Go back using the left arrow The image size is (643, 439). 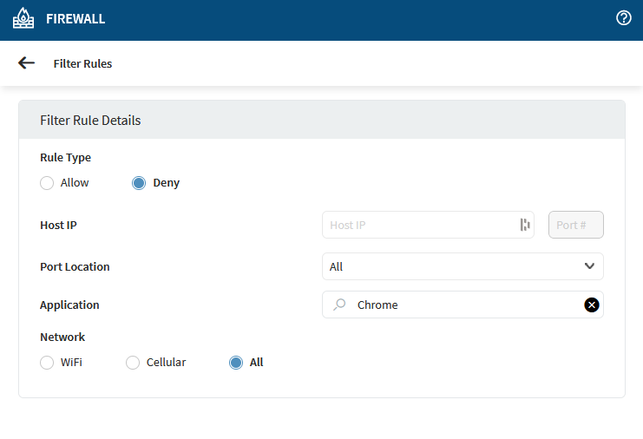coord(26,62)
